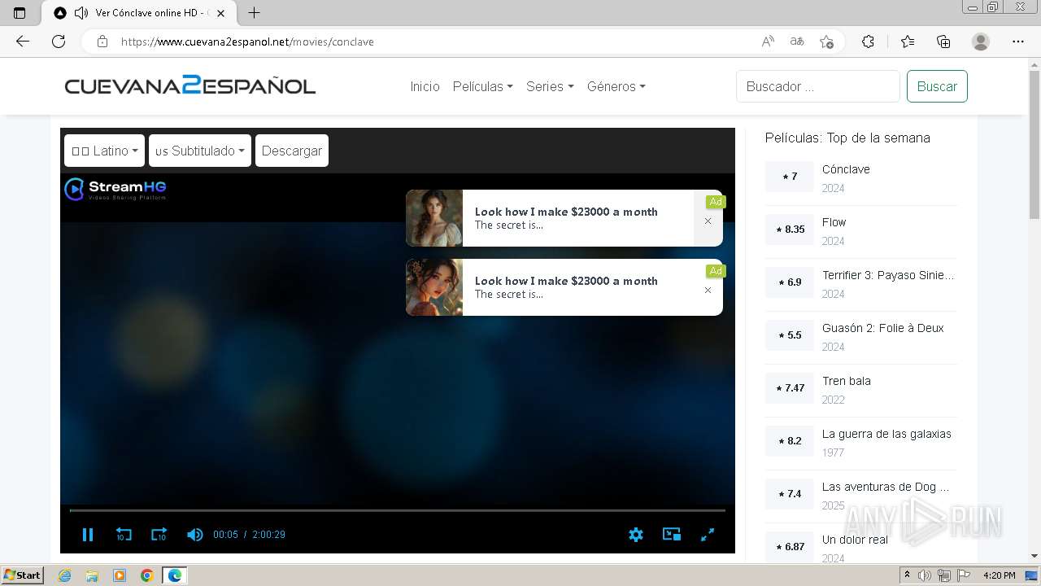Rewind video 10 seconds

click(124, 535)
